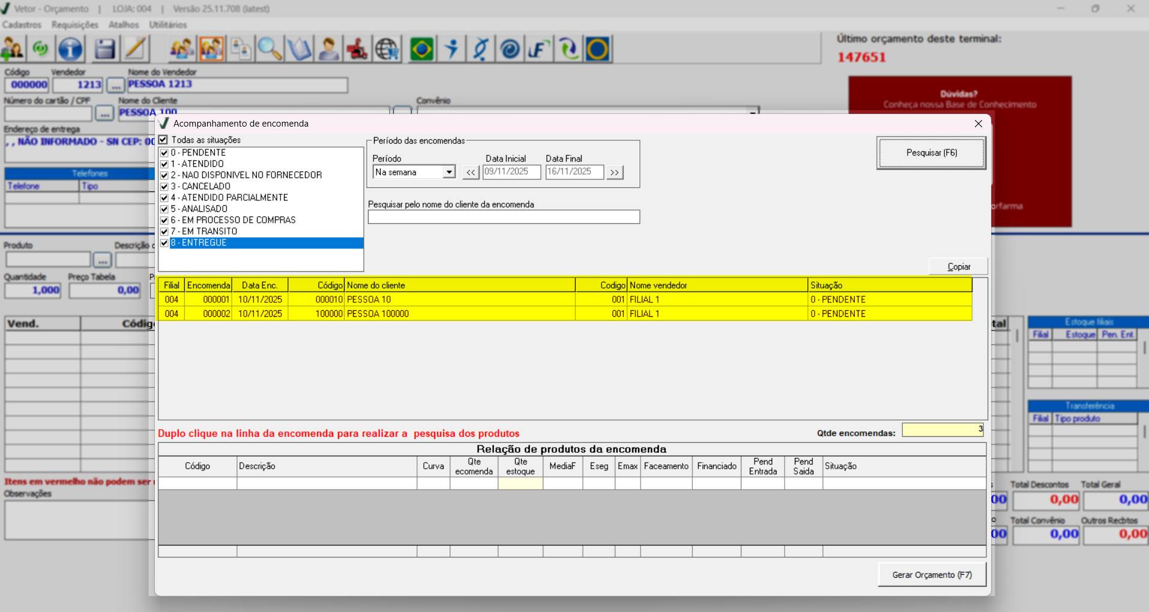Screen dimensions: 1149x612
Task: Go to next period with '>>' button
Action: pyautogui.click(x=614, y=172)
